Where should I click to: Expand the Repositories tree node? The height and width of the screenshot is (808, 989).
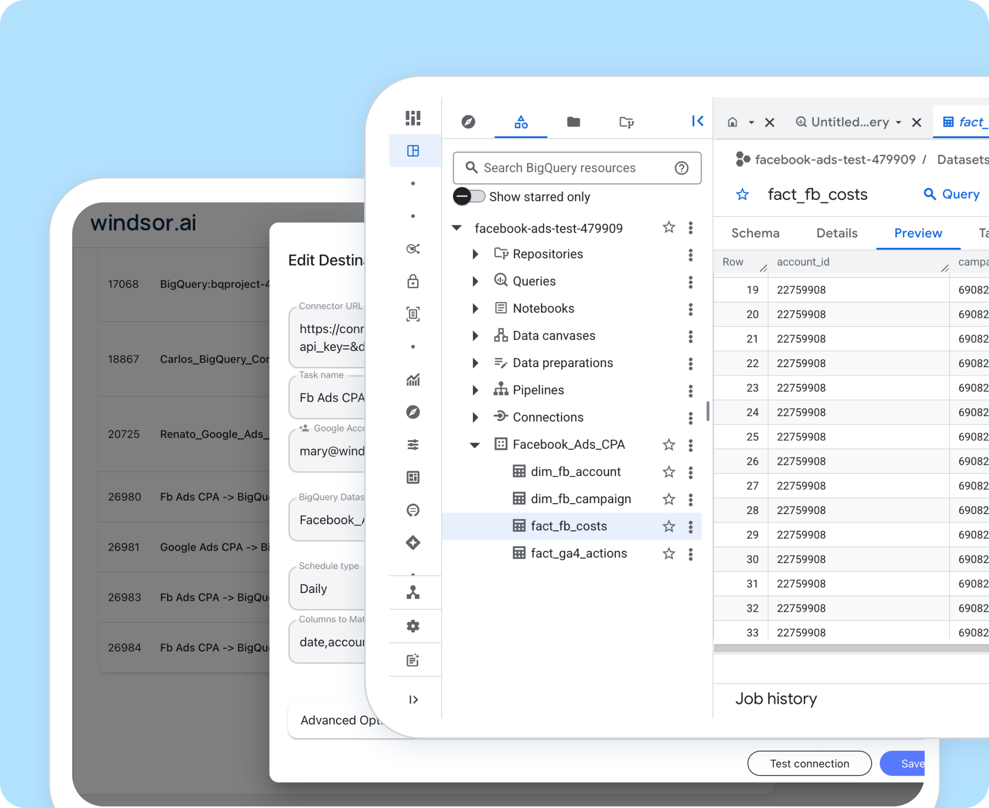click(475, 254)
